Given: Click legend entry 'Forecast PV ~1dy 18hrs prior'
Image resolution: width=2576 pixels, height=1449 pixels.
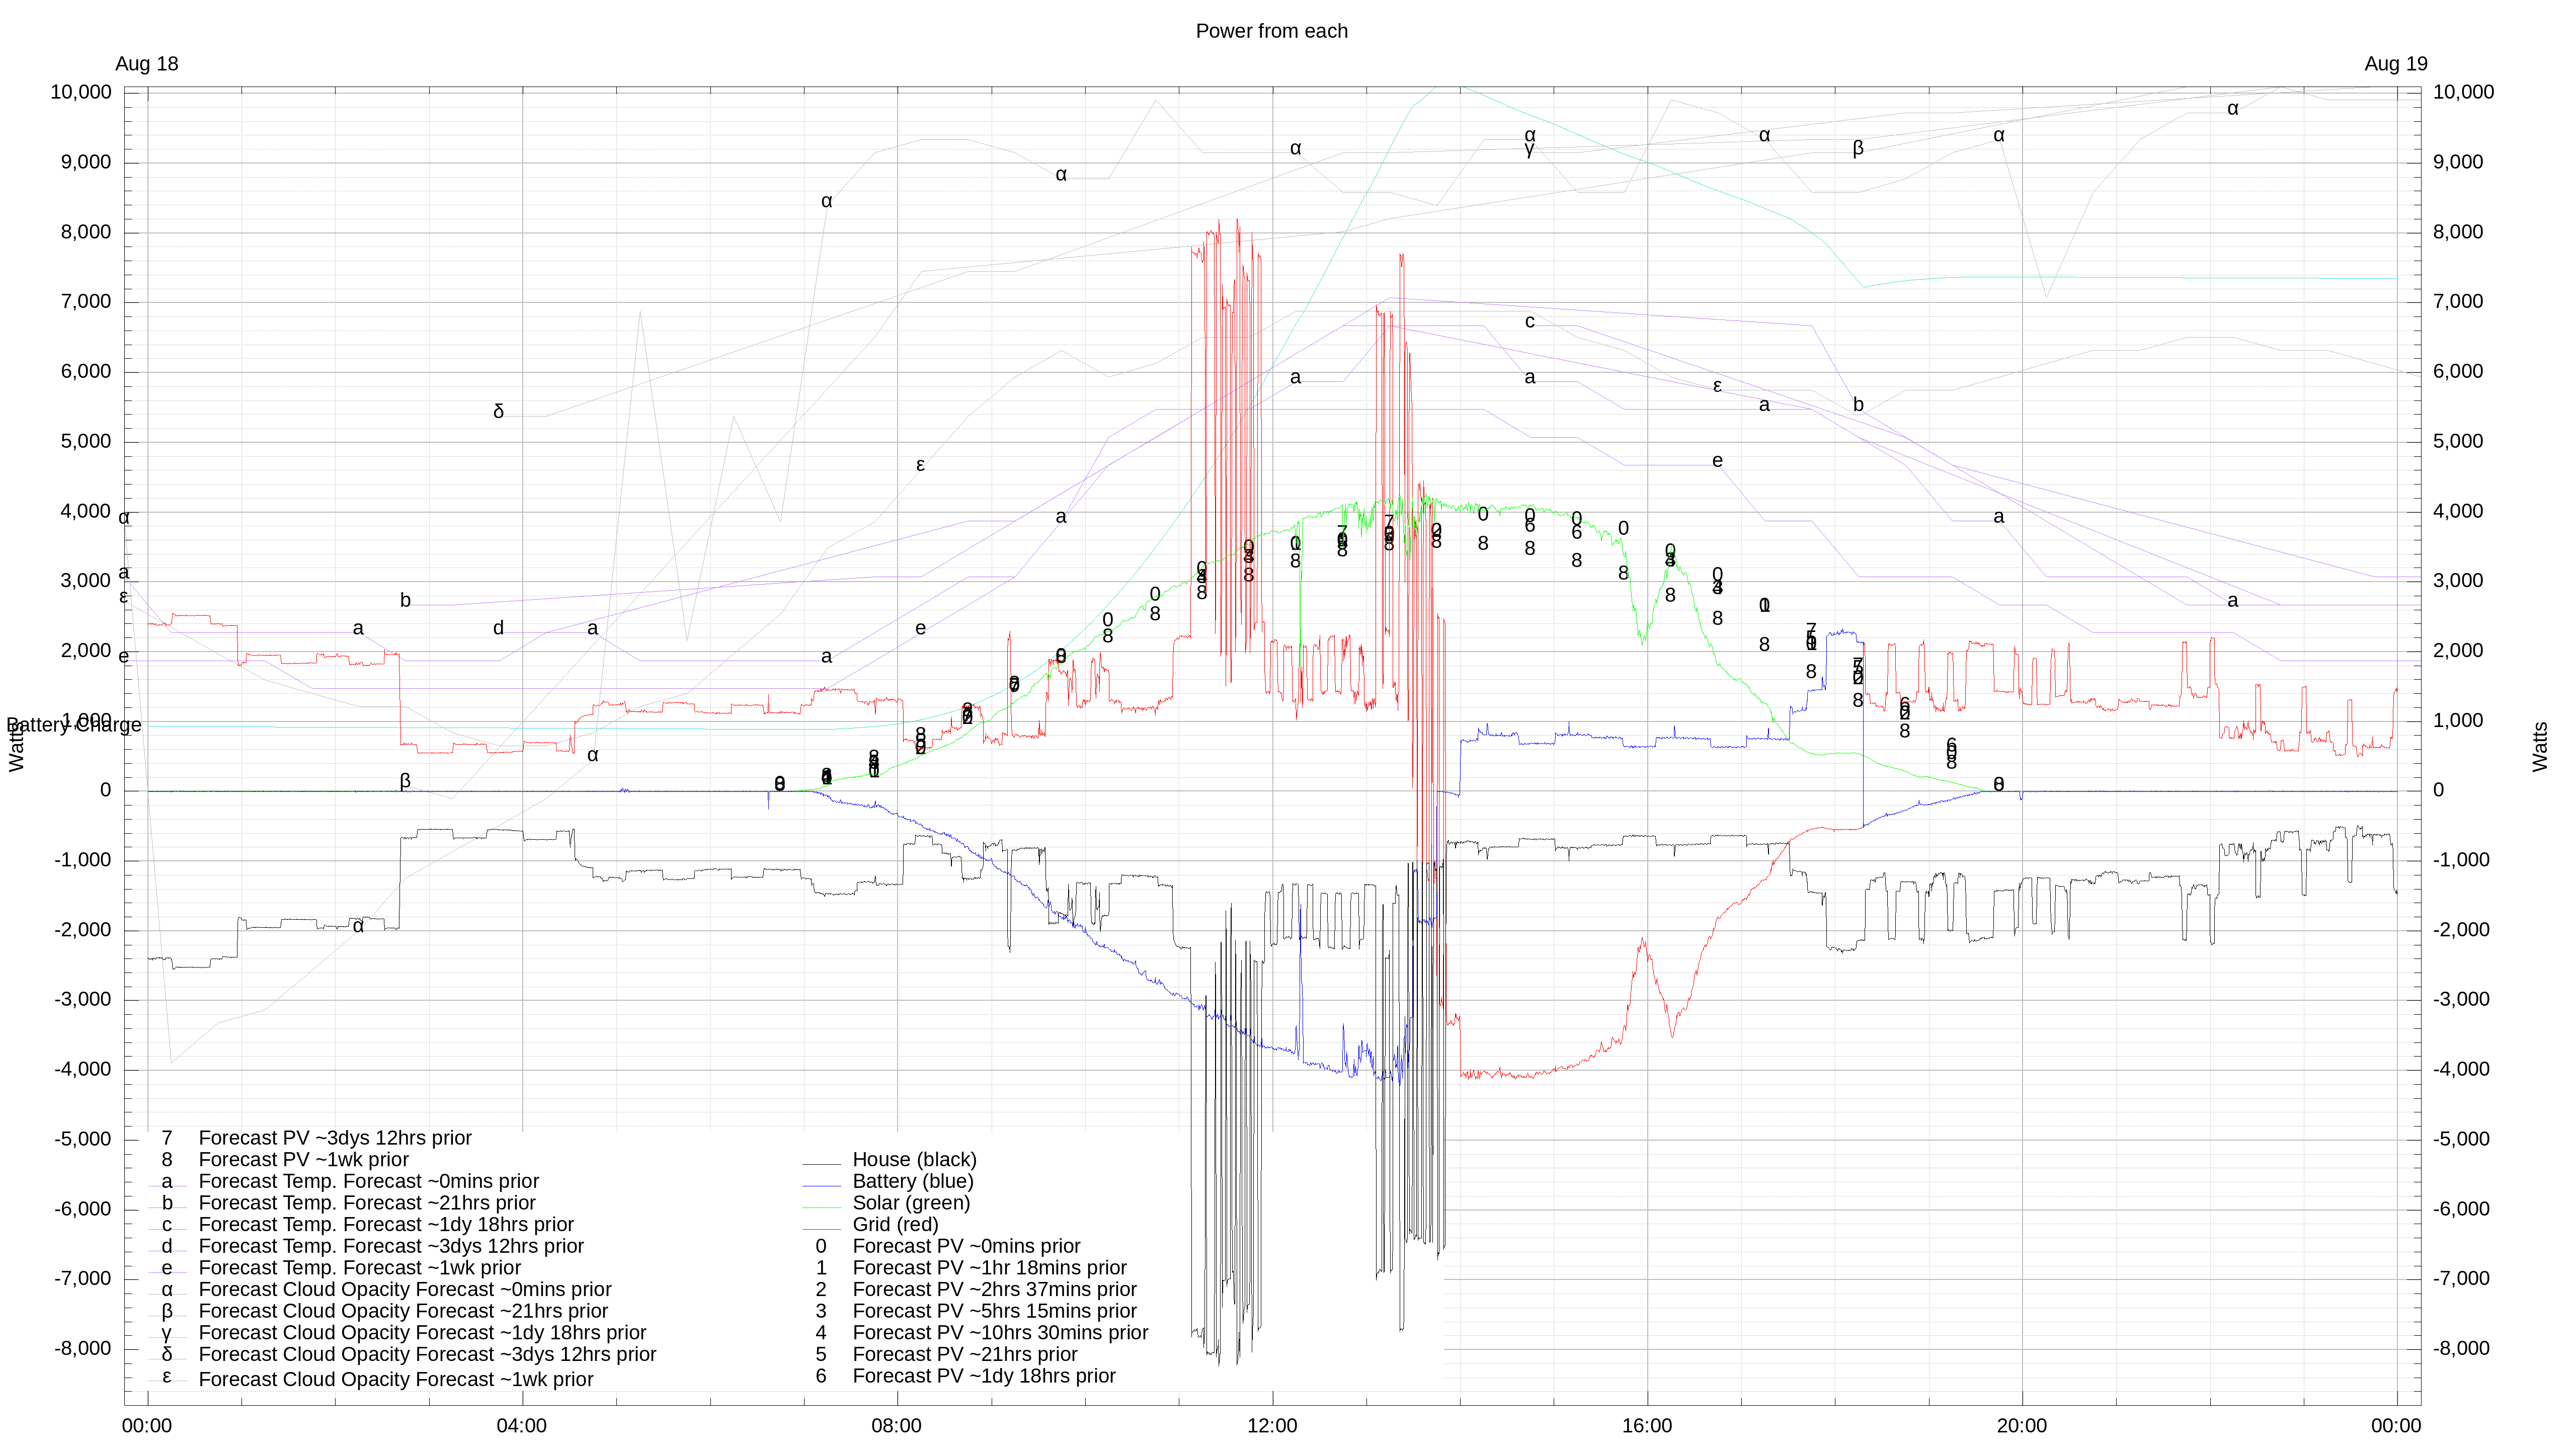Looking at the screenshot, I should pos(984,1376).
